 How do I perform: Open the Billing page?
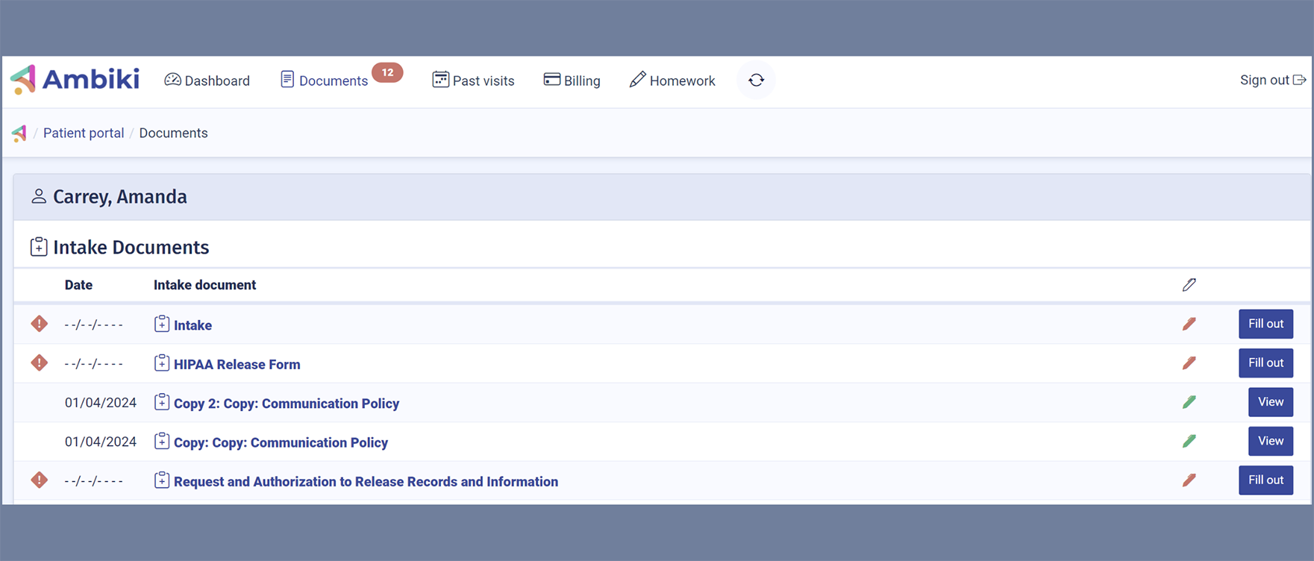point(572,81)
